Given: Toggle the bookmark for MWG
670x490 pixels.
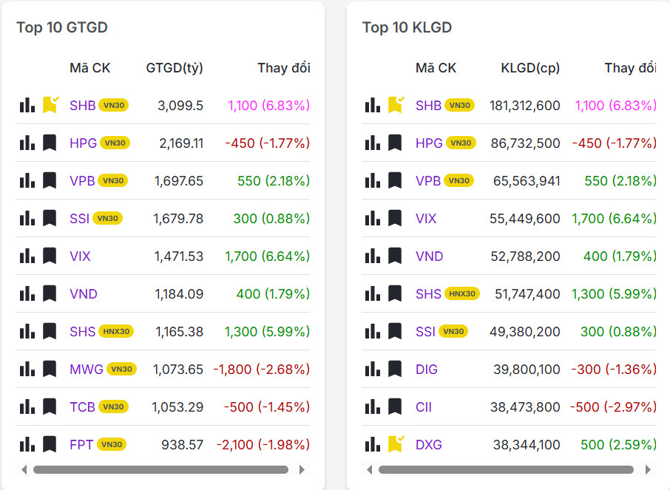Looking at the screenshot, I should (50, 369).
